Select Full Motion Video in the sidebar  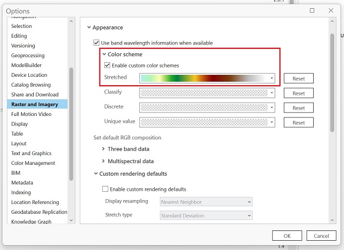click(31, 114)
